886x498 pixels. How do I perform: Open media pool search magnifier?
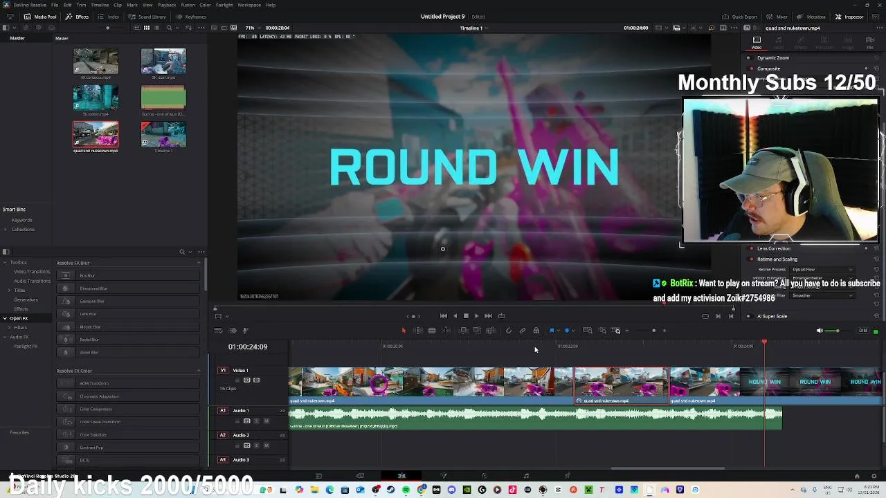point(169,28)
